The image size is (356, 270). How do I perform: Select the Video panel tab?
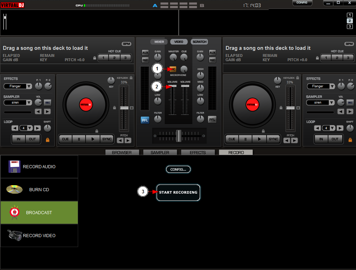[x=179, y=42]
